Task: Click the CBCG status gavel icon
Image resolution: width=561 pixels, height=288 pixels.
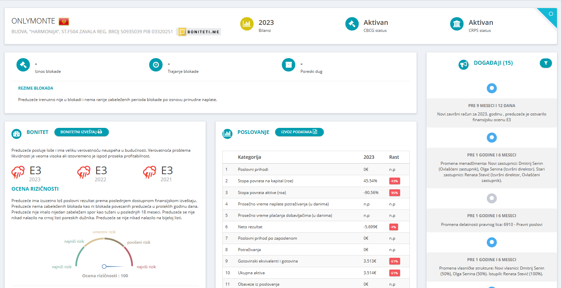Action: [352, 24]
